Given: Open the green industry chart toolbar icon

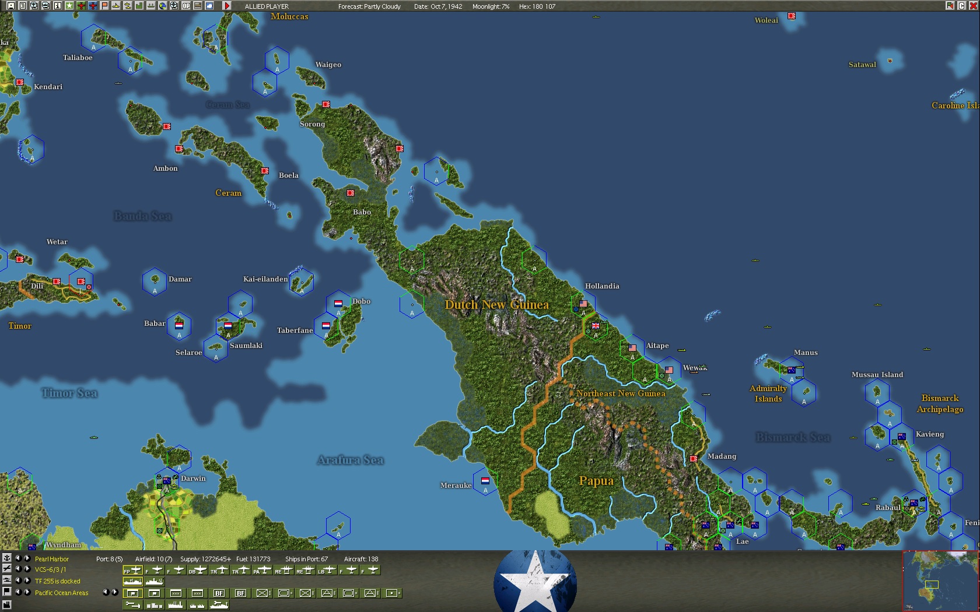Looking at the screenshot, I should tap(139, 6).
